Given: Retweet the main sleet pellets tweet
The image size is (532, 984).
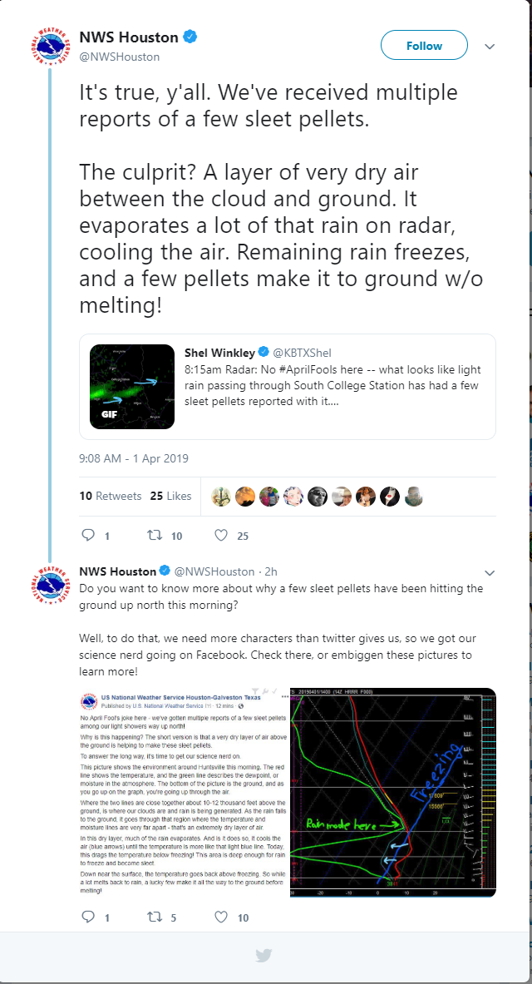Looking at the screenshot, I should [x=155, y=536].
